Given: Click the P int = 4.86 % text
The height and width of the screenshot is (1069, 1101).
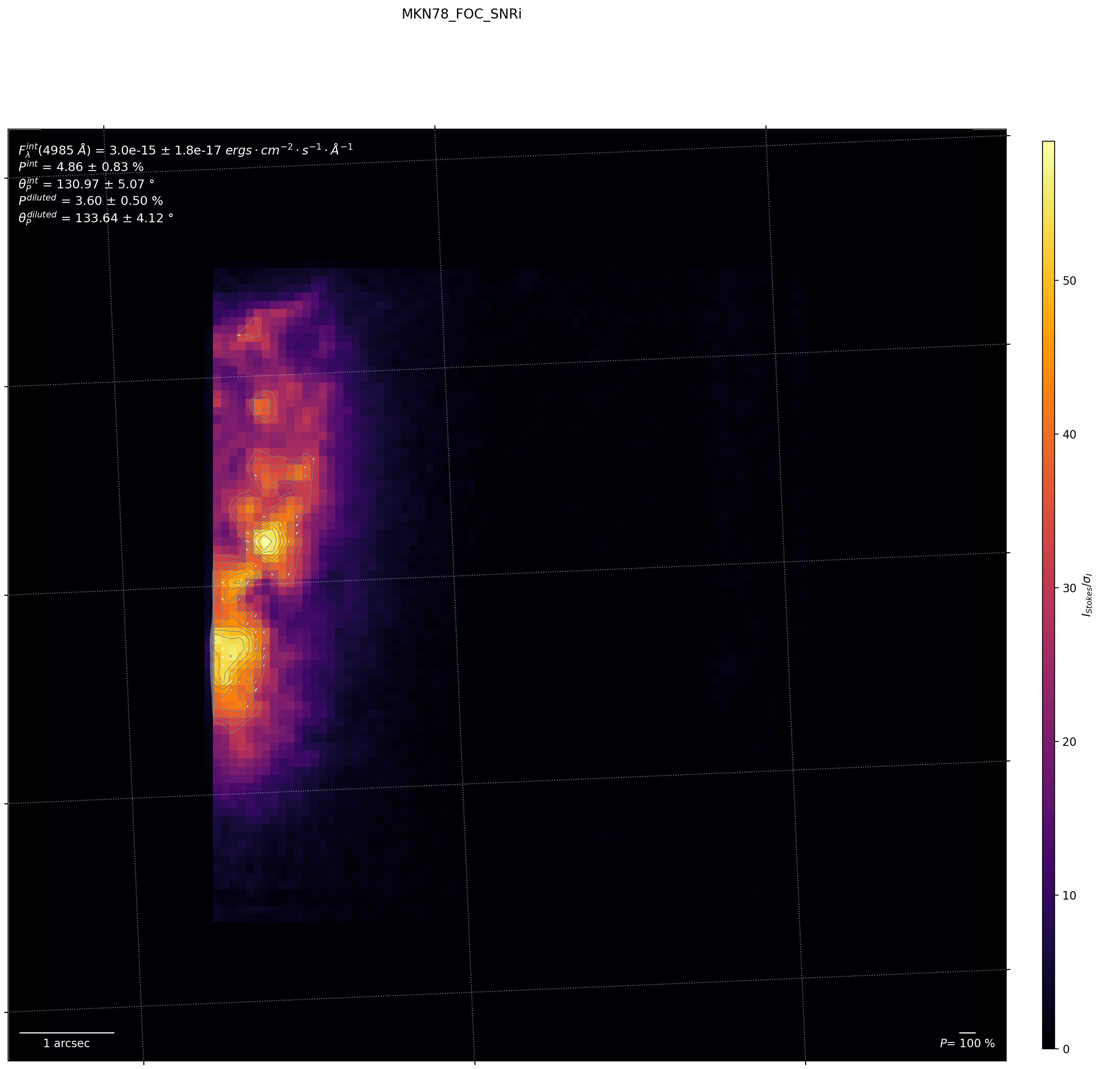Looking at the screenshot, I should click(81, 167).
